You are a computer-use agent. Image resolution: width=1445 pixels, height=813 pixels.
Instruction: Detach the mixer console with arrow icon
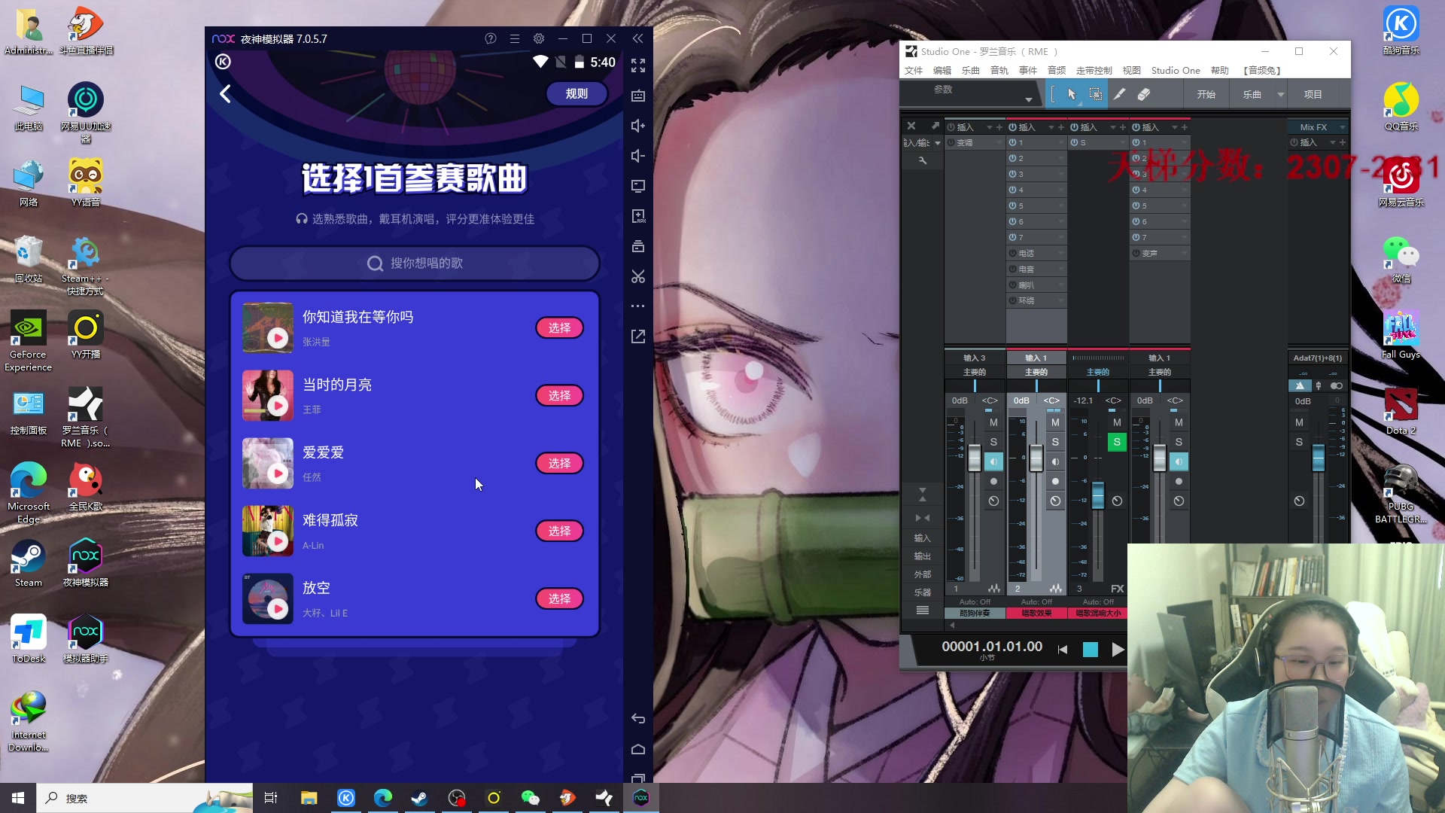[x=935, y=126]
